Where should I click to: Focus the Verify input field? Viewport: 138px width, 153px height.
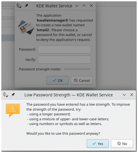click(x=65, y=60)
